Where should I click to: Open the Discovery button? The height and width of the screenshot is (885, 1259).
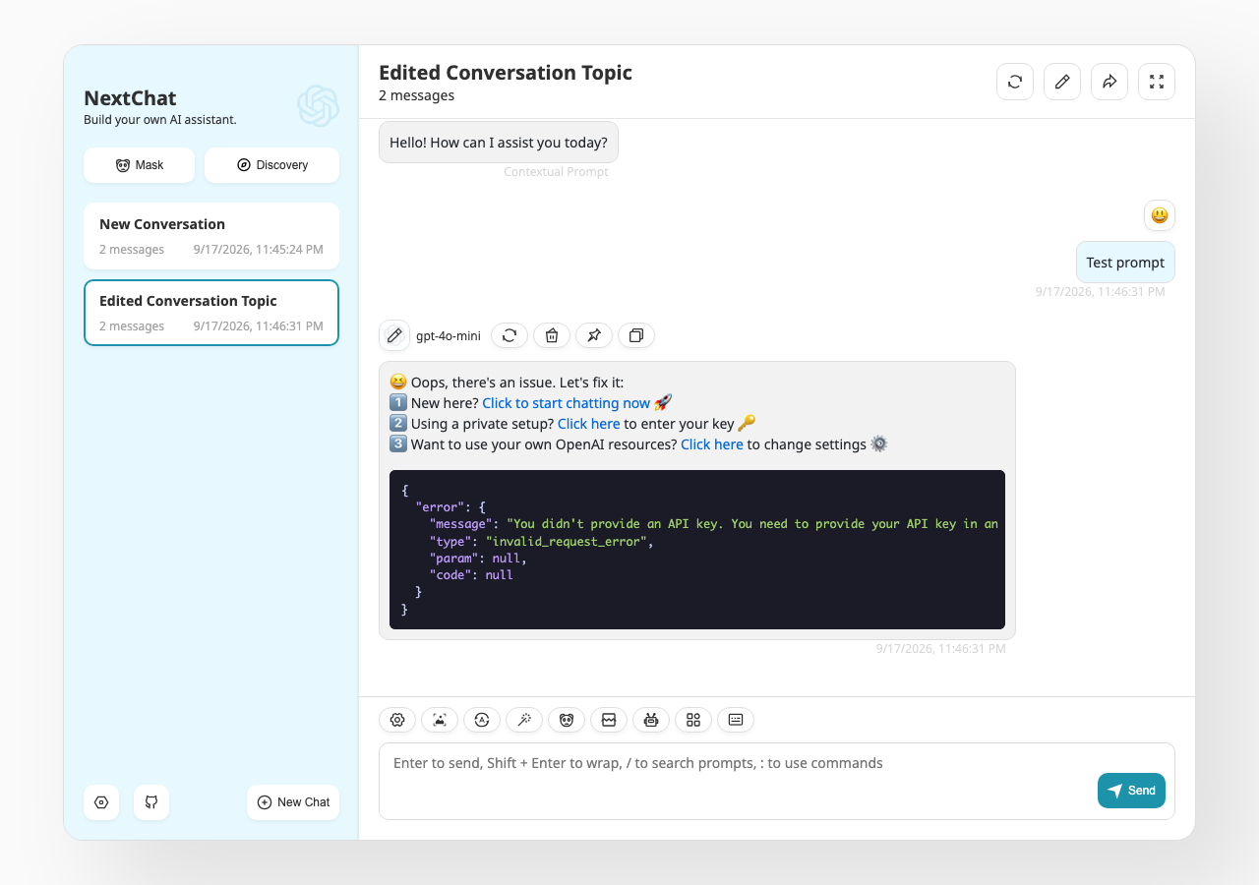click(x=271, y=165)
